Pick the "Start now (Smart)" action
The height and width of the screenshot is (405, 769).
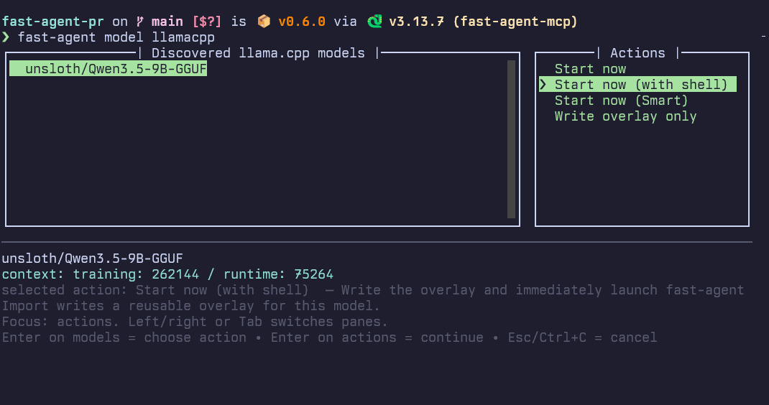click(621, 101)
